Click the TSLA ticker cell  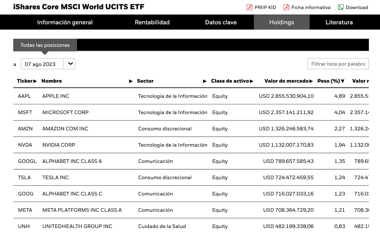pyautogui.click(x=24, y=177)
